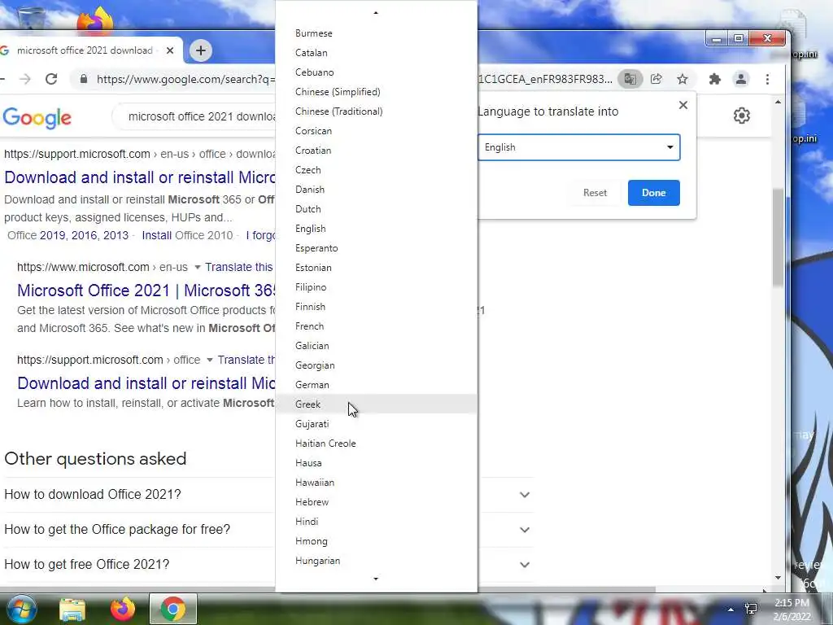
Task: Bookmark this page with the star icon
Action: click(683, 79)
